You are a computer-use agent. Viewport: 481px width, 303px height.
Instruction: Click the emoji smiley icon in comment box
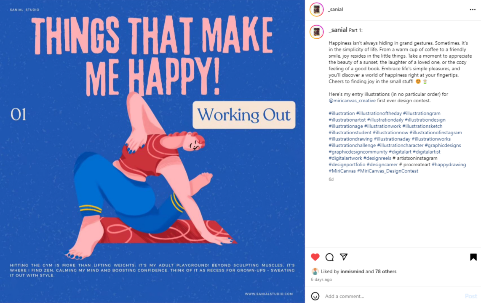click(315, 296)
